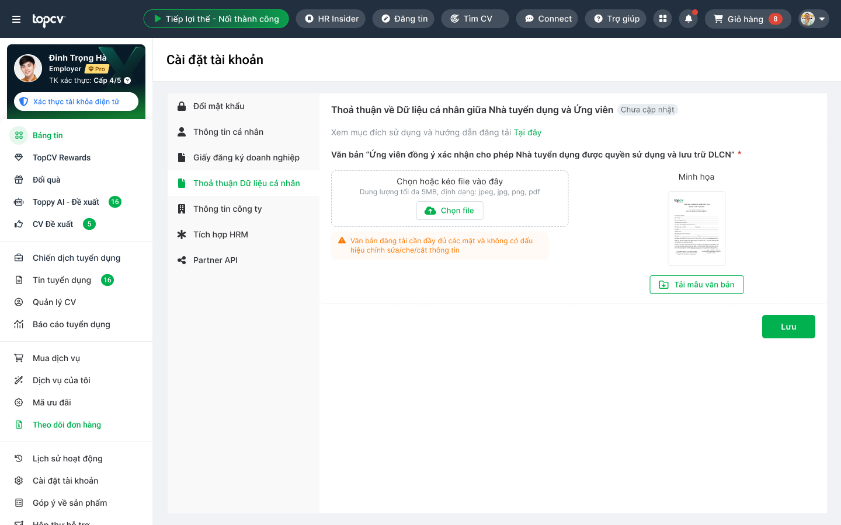The height and width of the screenshot is (525, 841).
Task: Open the Thông tin công ty tab
Action: click(x=244, y=209)
